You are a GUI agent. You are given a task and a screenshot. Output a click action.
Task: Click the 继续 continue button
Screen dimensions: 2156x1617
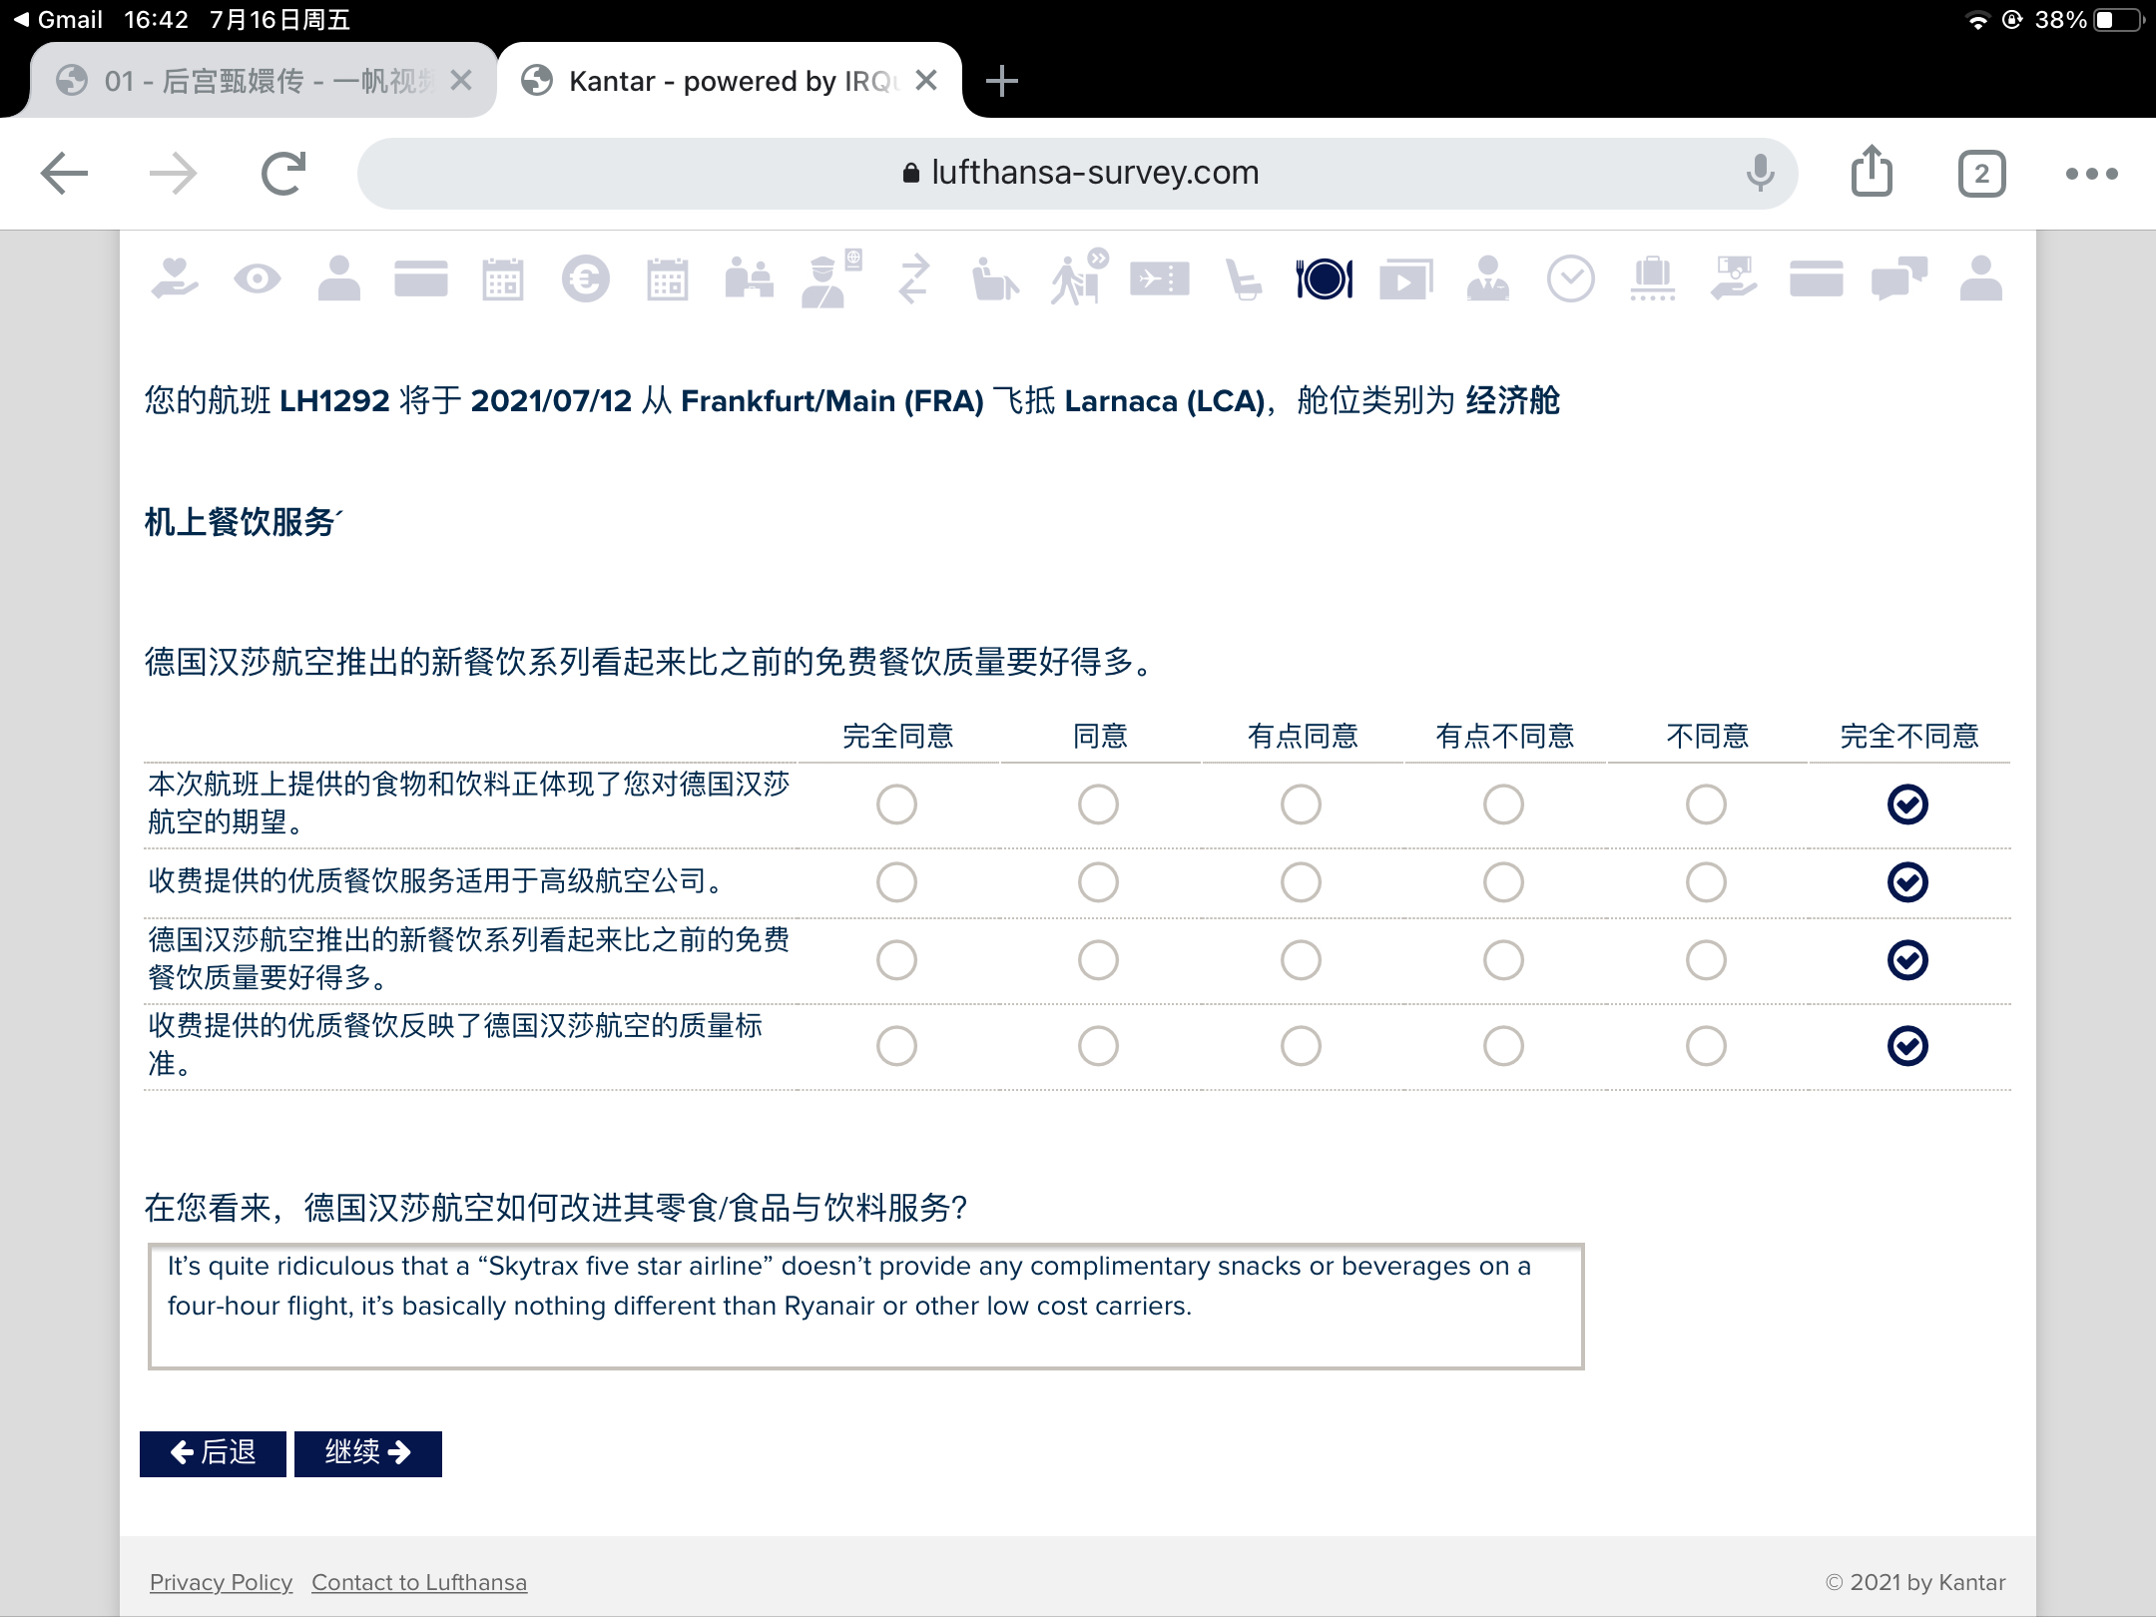tap(367, 1453)
